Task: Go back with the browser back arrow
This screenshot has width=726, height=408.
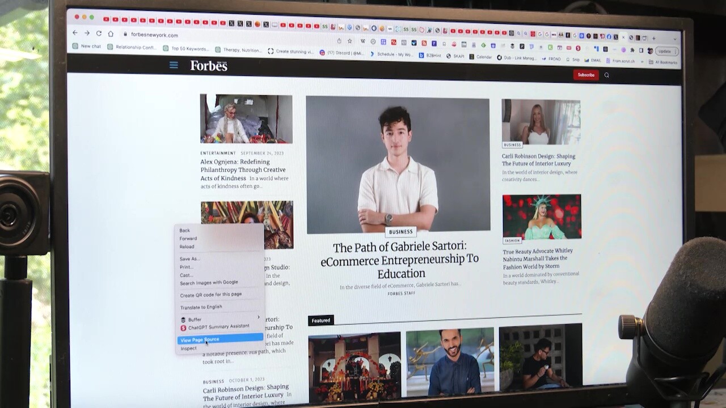Action: point(75,33)
